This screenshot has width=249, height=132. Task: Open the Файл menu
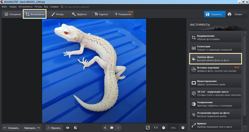(4, 7)
